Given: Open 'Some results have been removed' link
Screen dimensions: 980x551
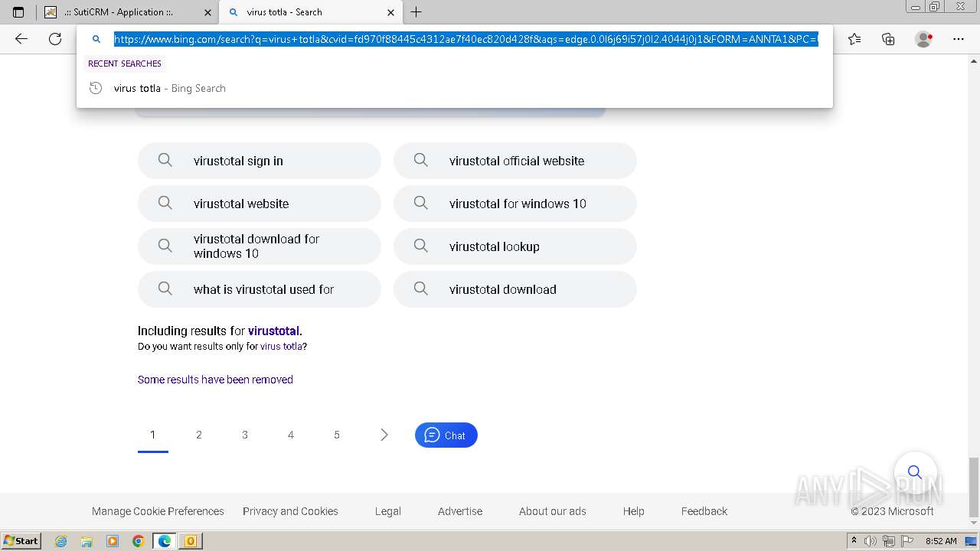Looking at the screenshot, I should [215, 380].
